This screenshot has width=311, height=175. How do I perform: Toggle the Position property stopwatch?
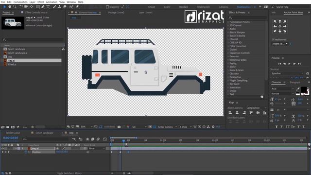point(26,152)
